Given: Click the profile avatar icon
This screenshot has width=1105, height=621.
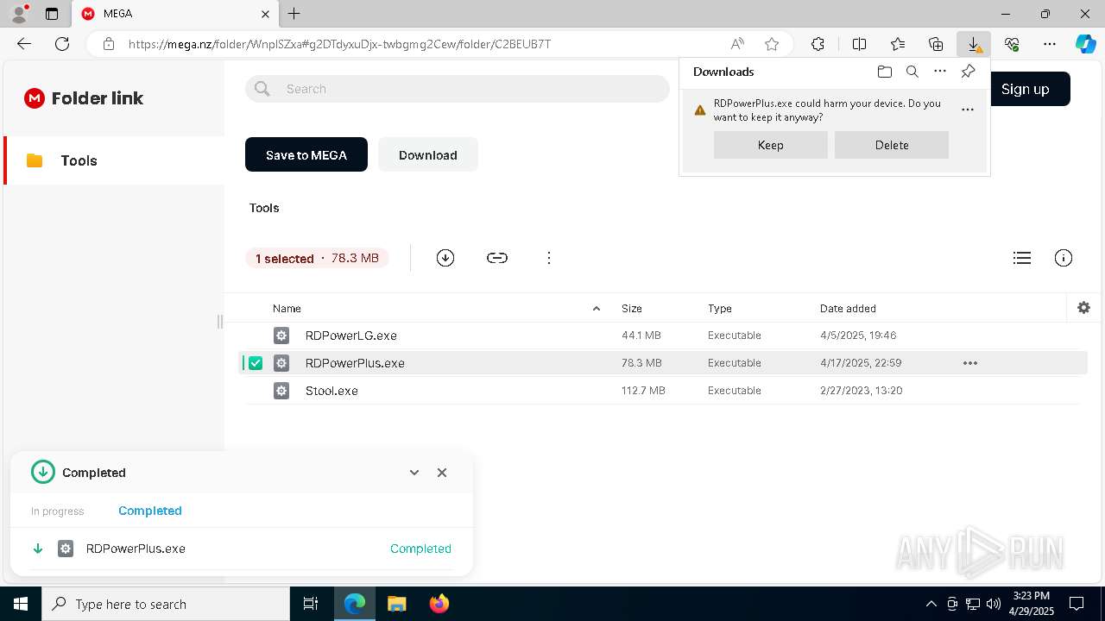Looking at the screenshot, I should pyautogui.click(x=19, y=14).
